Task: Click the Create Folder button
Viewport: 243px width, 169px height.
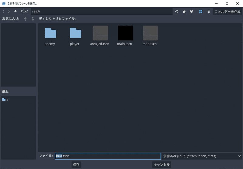Action: (x=228, y=12)
